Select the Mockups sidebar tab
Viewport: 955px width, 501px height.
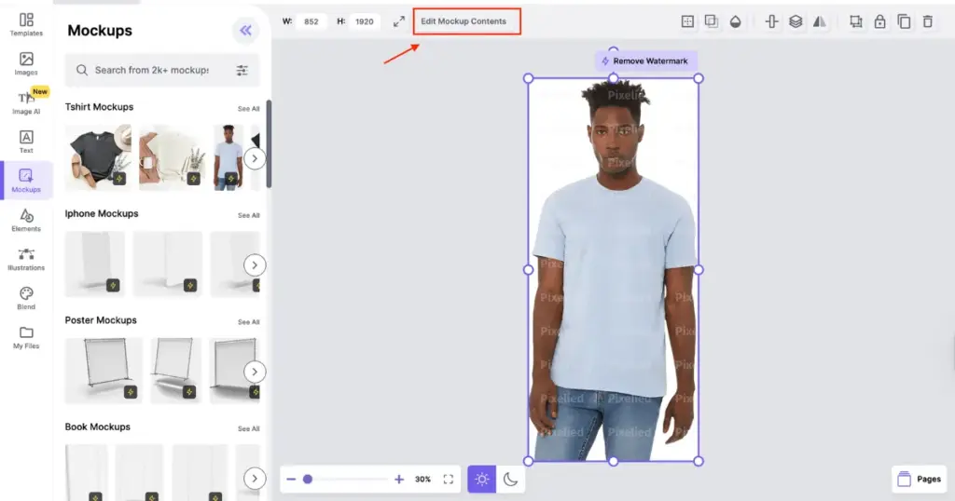(26, 181)
